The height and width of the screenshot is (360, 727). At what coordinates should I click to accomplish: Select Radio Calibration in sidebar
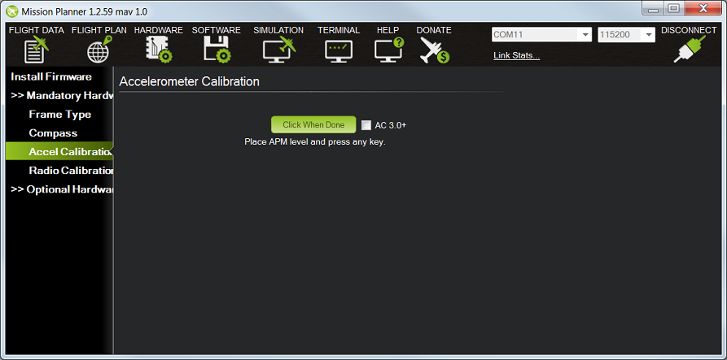[x=71, y=171]
